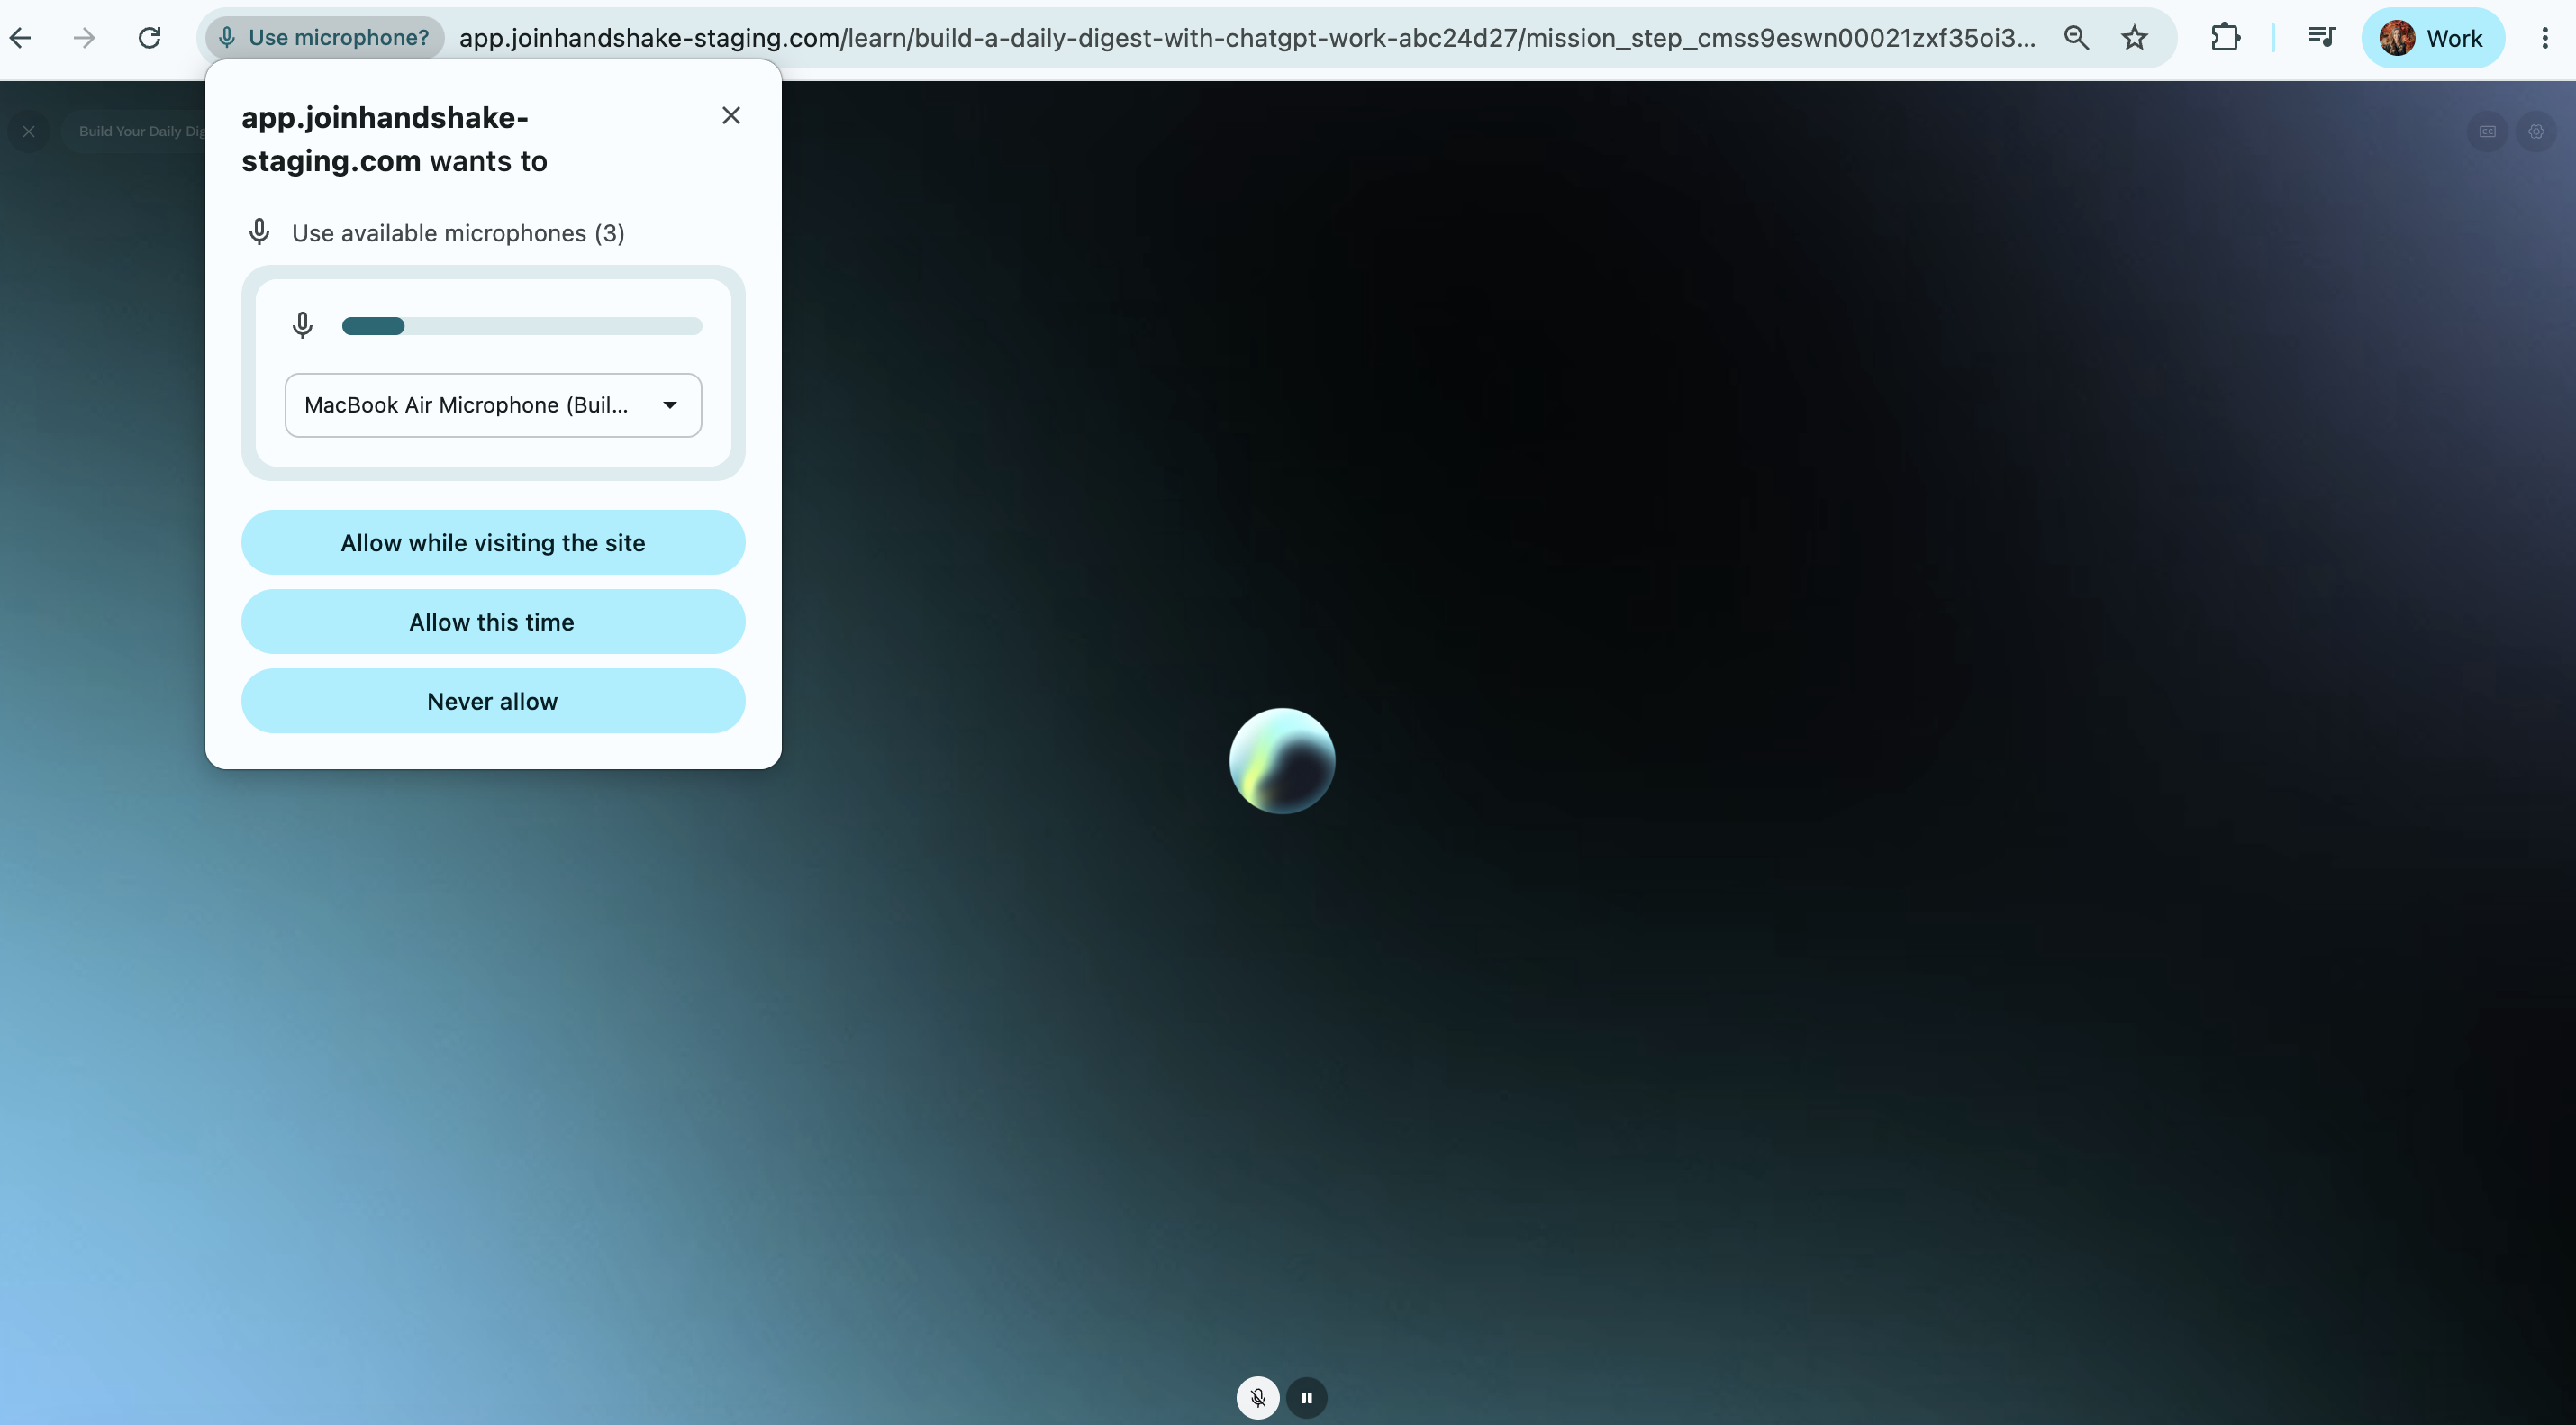Toggle the muted microphone button on the page

tap(1257, 1397)
